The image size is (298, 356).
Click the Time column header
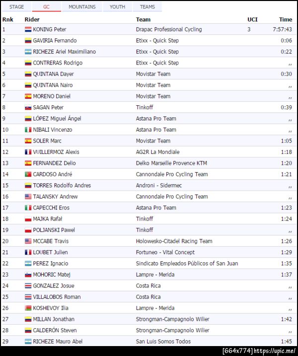click(x=286, y=19)
